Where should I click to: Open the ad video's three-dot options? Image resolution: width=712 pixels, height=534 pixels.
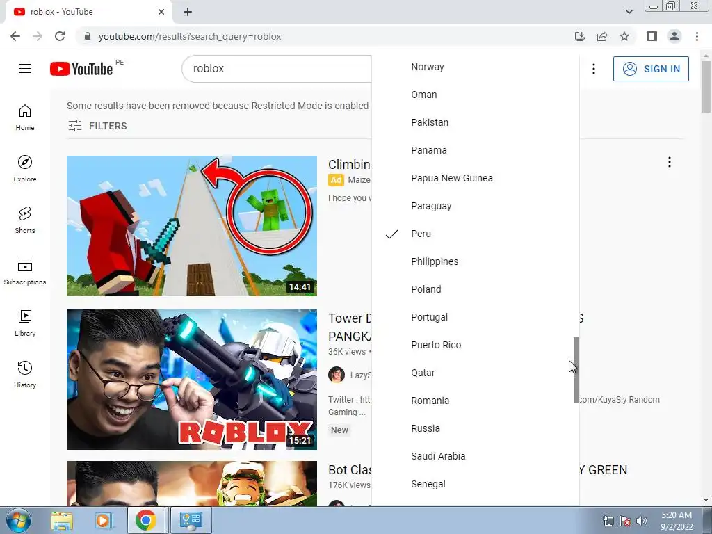coord(670,162)
